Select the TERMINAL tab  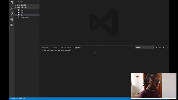[x=78, y=47]
